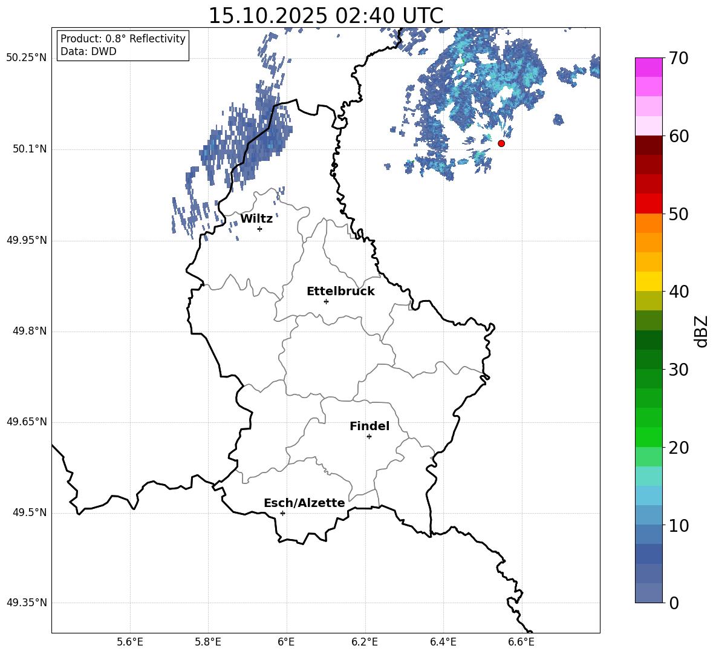
Task: Click the 49.65°N latitude label
Action: (27, 422)
